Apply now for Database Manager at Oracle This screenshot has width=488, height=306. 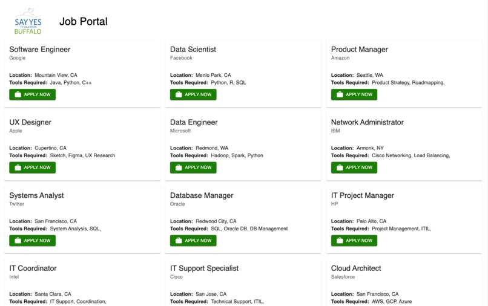(193, 240)
